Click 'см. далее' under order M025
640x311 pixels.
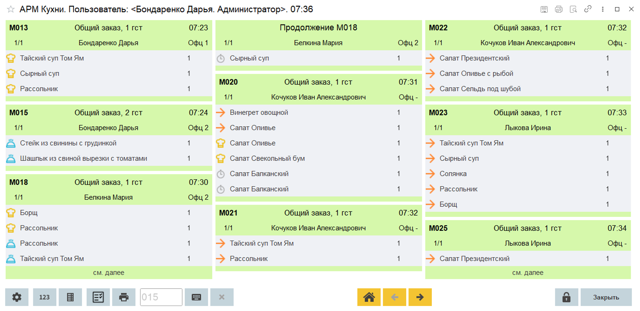pos(527,273)
